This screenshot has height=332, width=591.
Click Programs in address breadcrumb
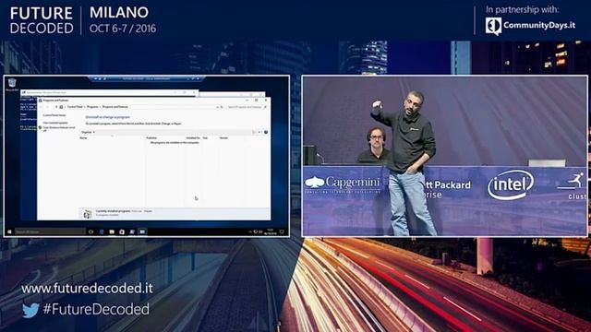[x=92, y=107]
